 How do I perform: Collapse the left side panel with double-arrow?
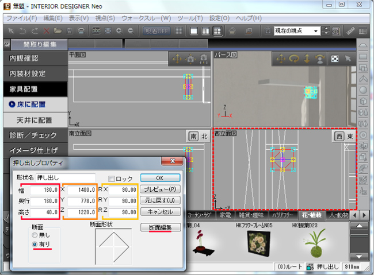[6, 44]
